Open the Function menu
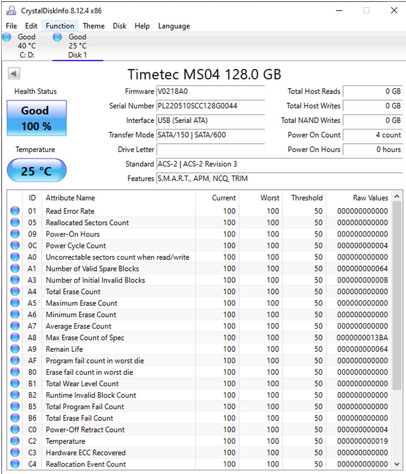 click(x=60, y=26)
